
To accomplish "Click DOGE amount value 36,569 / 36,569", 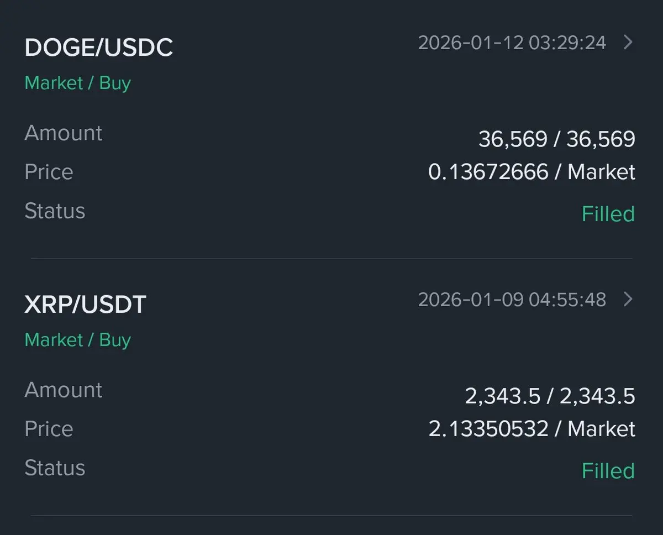I will pyautogui.click(x=556, y=139).
